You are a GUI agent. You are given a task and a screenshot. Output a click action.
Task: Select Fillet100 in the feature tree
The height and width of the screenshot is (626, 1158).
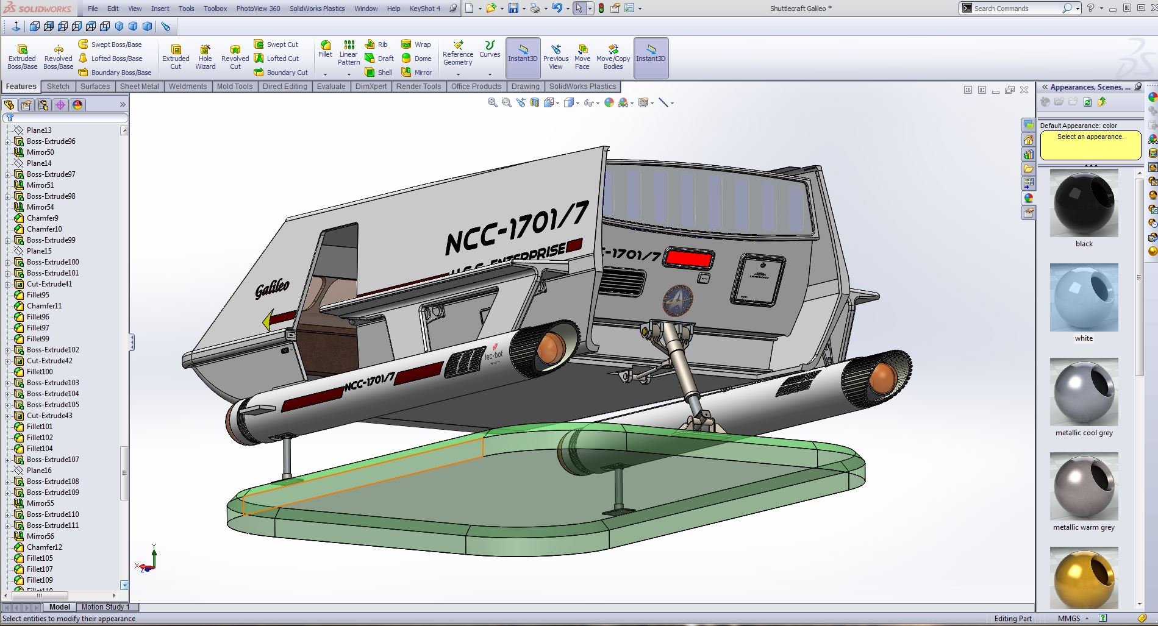click(40, 372)
